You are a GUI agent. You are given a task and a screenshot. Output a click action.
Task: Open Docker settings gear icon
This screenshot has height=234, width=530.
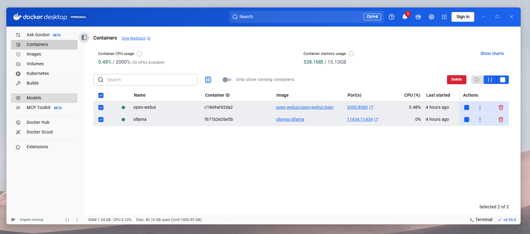(x=431, y=17)
